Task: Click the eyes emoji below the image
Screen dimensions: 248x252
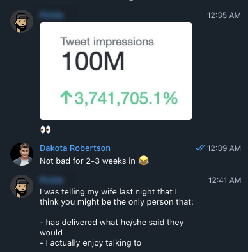Action: tap(45, 130)
